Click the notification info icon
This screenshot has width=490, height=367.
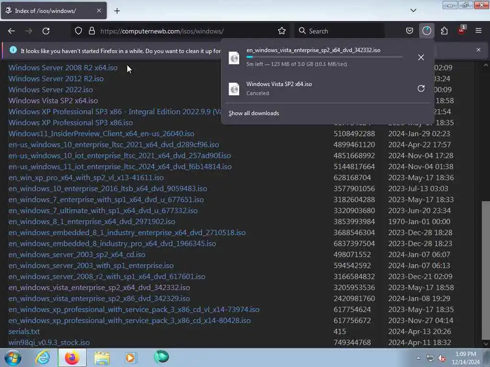click(13, 50)
